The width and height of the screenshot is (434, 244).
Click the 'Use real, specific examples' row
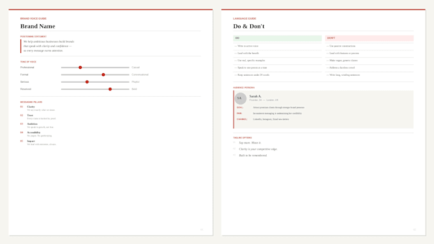[x=278, y=61]
